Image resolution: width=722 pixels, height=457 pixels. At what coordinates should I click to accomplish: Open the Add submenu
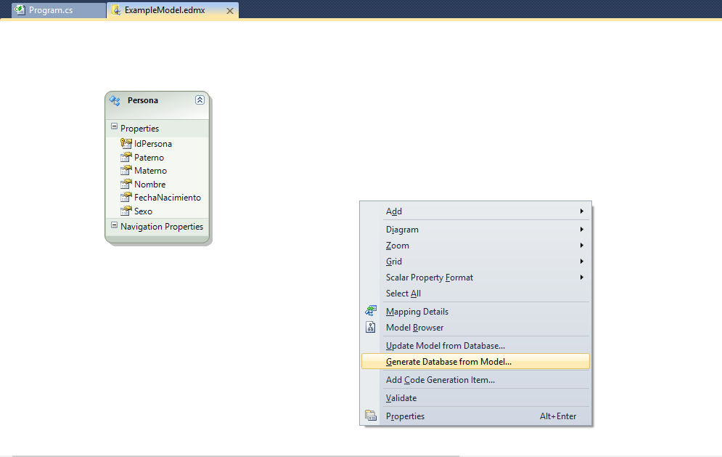click(394, 211)
